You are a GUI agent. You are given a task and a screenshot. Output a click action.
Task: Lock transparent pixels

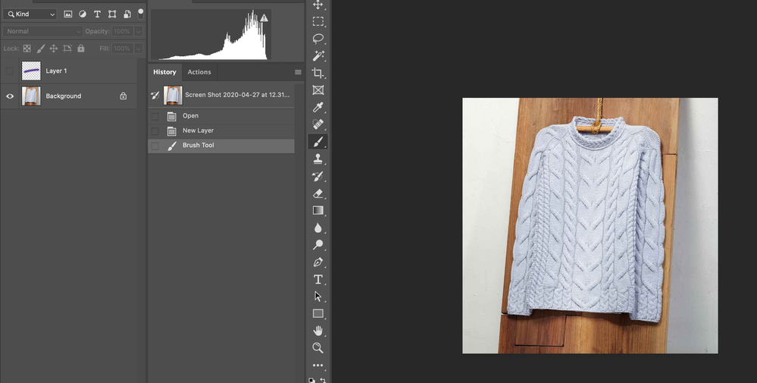point(27,49)
